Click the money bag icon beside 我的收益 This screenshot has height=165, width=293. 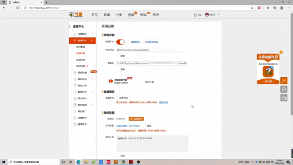(x=75, y=79)
